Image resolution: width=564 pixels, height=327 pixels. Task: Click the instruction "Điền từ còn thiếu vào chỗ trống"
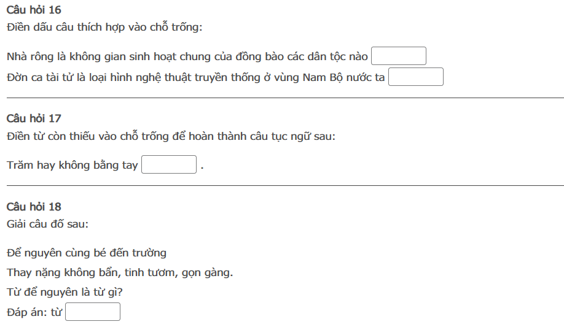[x=171, y=136]
